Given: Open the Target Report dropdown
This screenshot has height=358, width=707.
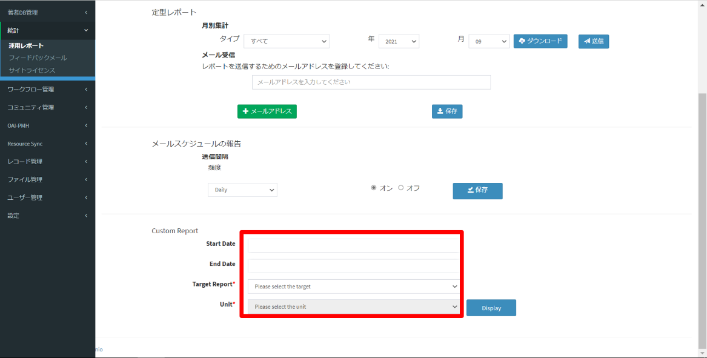Looking at the screenshot, I should tap(353, 287).
